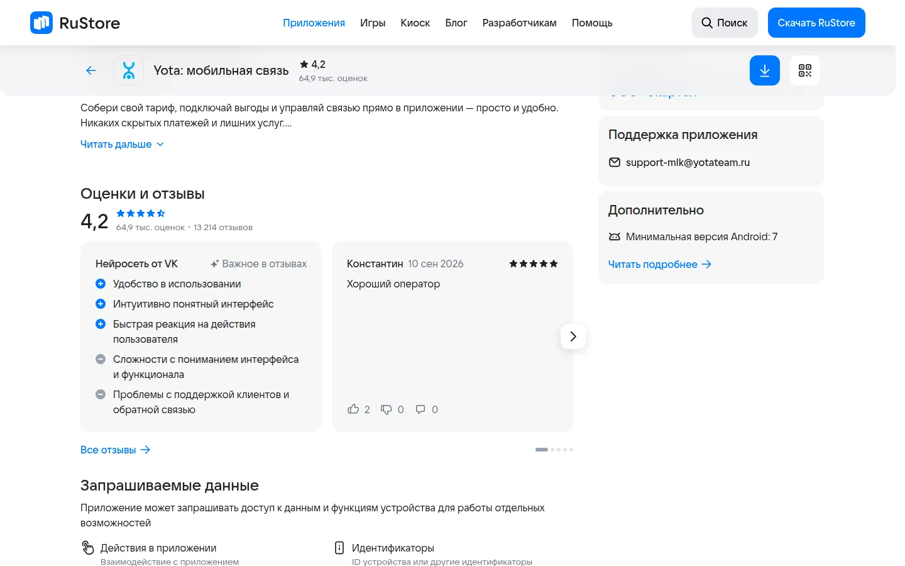Click the support email support-mlk@yotateam.ru

click(x=688, y=162)
